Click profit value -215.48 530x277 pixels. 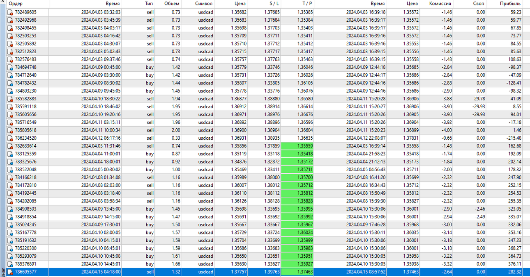tap(514, 138)
